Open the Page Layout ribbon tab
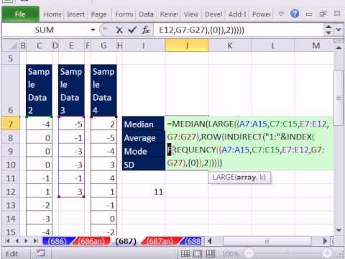 (98, 14)
